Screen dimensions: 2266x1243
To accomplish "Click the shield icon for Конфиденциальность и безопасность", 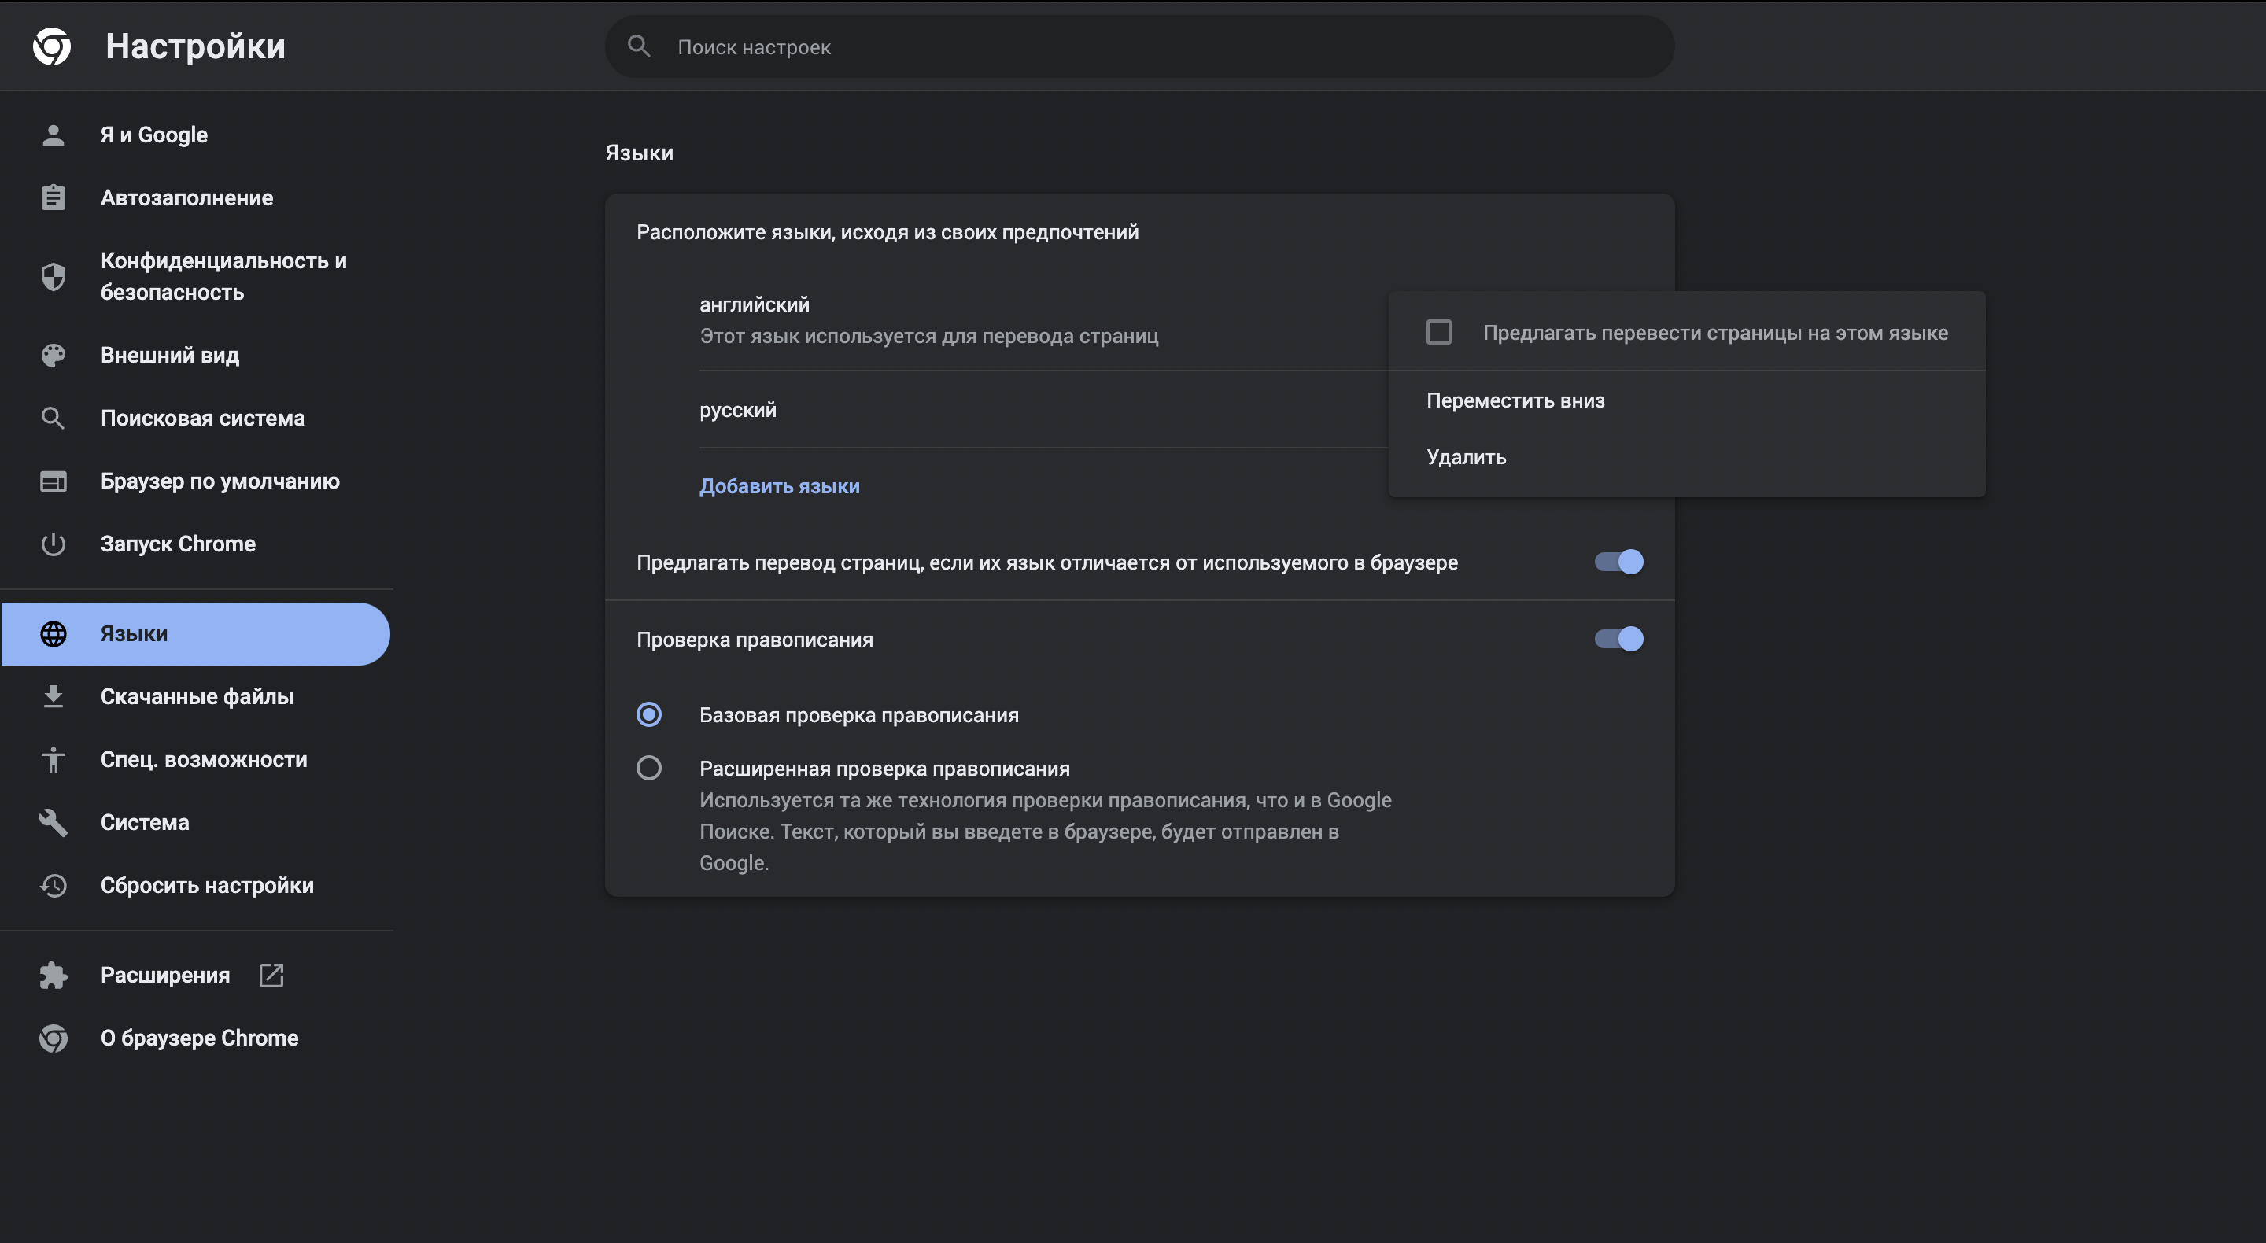I will (x=53, y=276).
